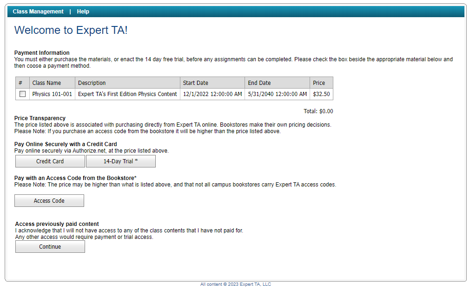Click the Description column header

127,83
